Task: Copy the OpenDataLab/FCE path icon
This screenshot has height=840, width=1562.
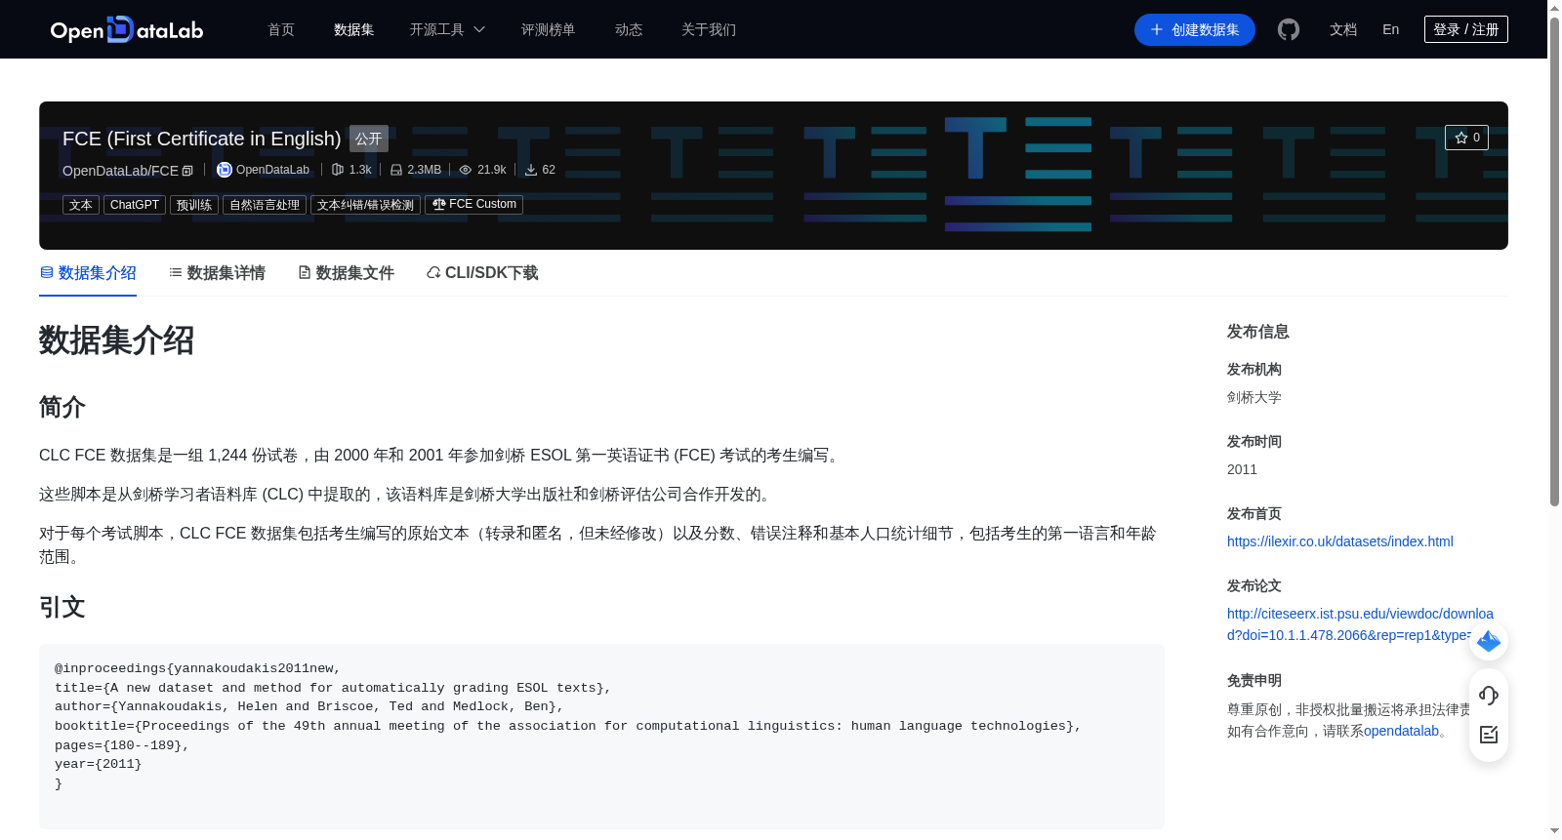Action: (187, 171)
